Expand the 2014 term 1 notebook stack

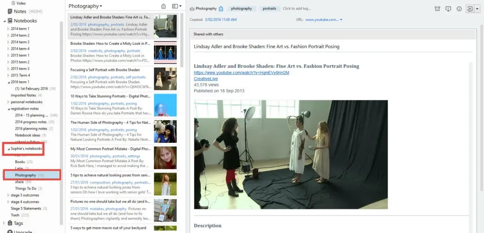(x=9, y=29)
